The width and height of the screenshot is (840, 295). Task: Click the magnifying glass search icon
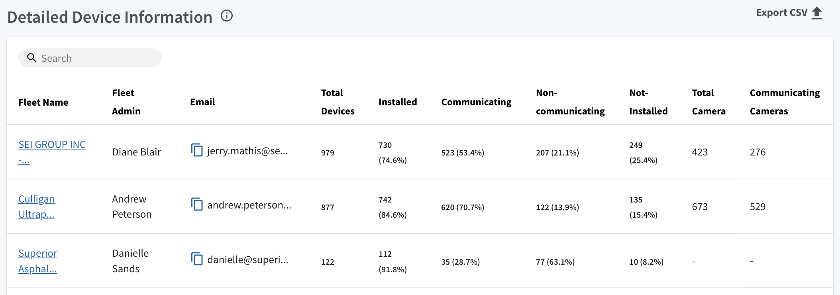32,58
